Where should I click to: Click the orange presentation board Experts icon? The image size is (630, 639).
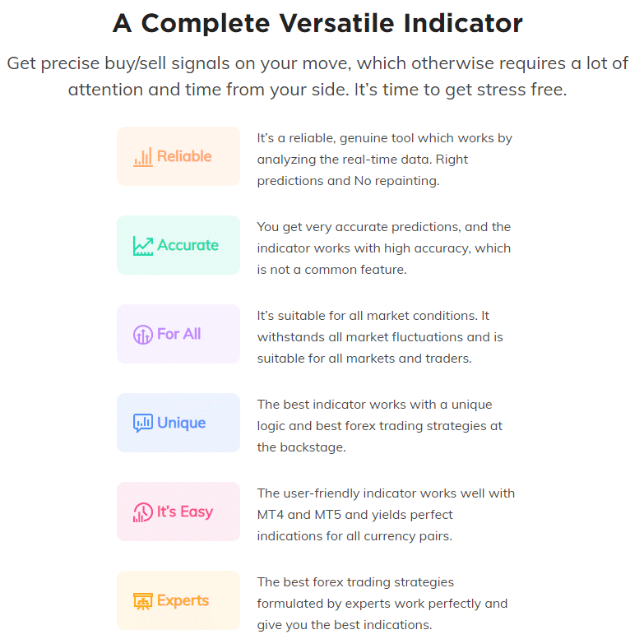tap(142, 601)
